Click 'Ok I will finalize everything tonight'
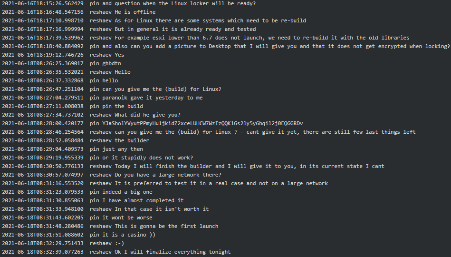This screenshot has height=257, width=451. point(173,252)
